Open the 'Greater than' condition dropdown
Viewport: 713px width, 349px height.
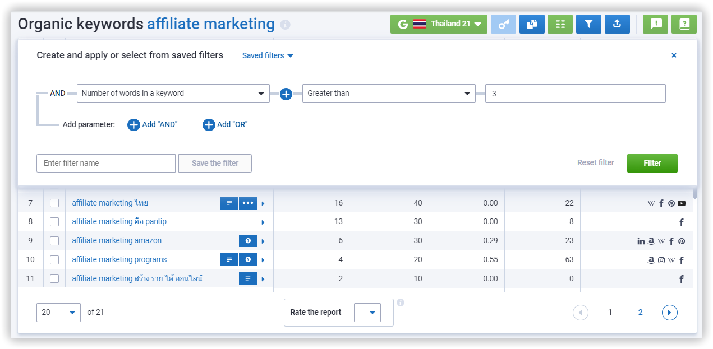[388, 94]
